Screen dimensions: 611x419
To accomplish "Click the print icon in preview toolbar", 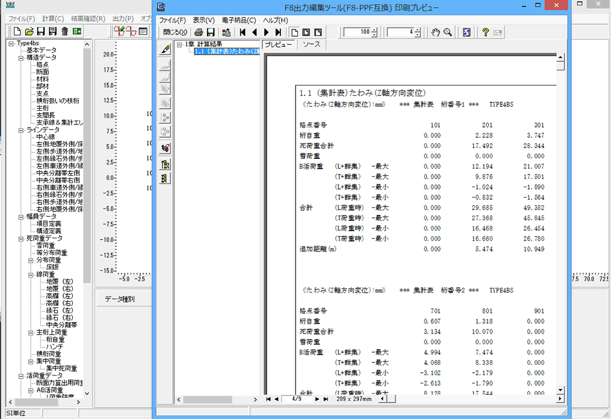I will (x=199, y=33).
